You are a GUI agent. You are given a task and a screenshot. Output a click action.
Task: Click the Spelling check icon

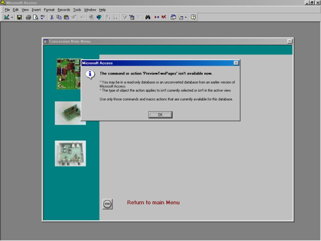pos(43,17)
